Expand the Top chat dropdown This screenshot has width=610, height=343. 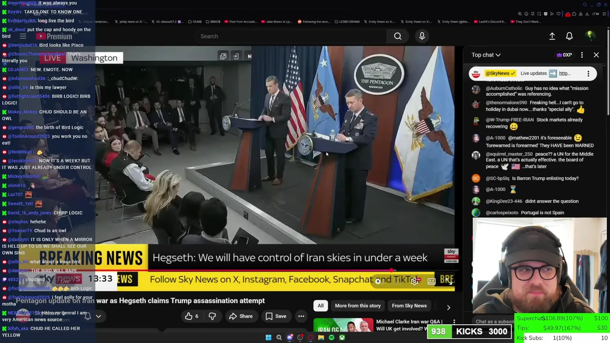click(x=486, y=55)
